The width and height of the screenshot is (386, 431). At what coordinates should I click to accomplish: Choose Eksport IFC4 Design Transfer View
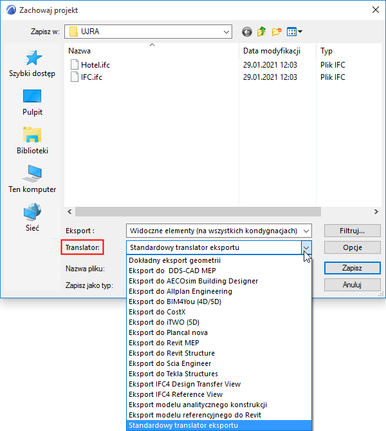click(219, 384)
